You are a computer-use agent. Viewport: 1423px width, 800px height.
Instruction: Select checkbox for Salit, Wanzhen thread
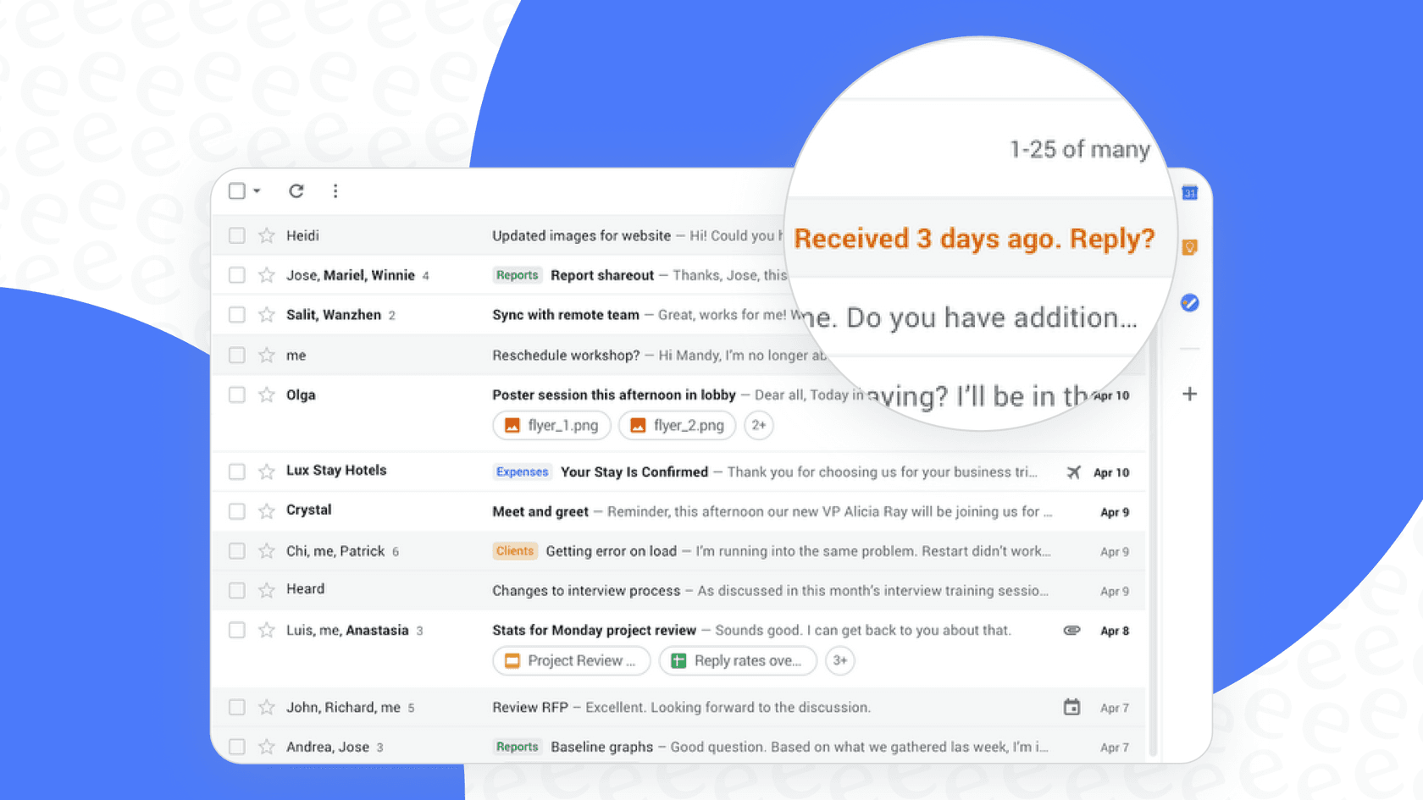pos(237,315)
